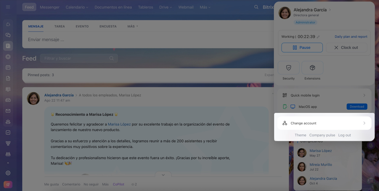The image size is (379, 191).
Task: Clock out of the workday
Action: click(x=346, y=47)
